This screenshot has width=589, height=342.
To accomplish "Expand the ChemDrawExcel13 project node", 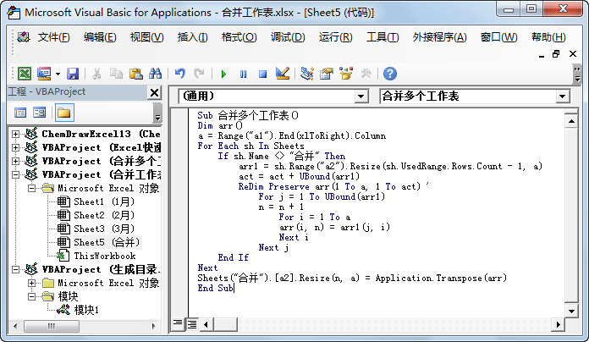I will click(x=15, y=134).
